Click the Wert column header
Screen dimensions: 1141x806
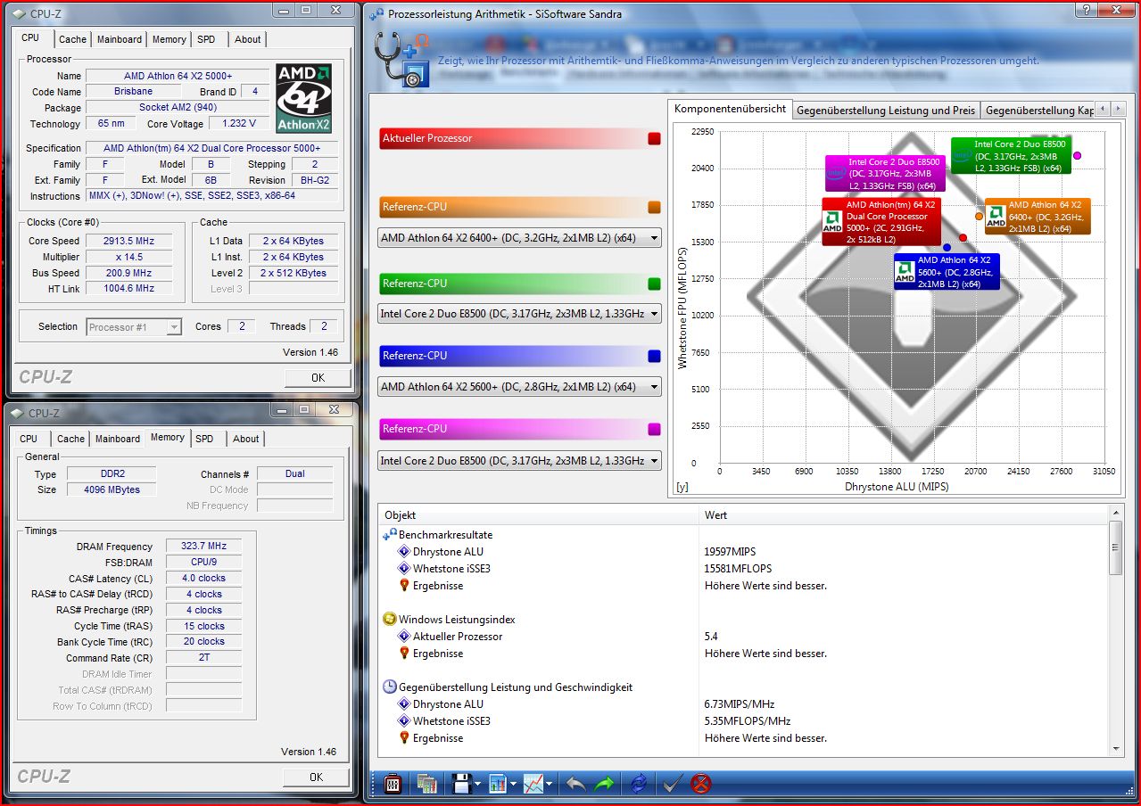click(x=904, y=515)
